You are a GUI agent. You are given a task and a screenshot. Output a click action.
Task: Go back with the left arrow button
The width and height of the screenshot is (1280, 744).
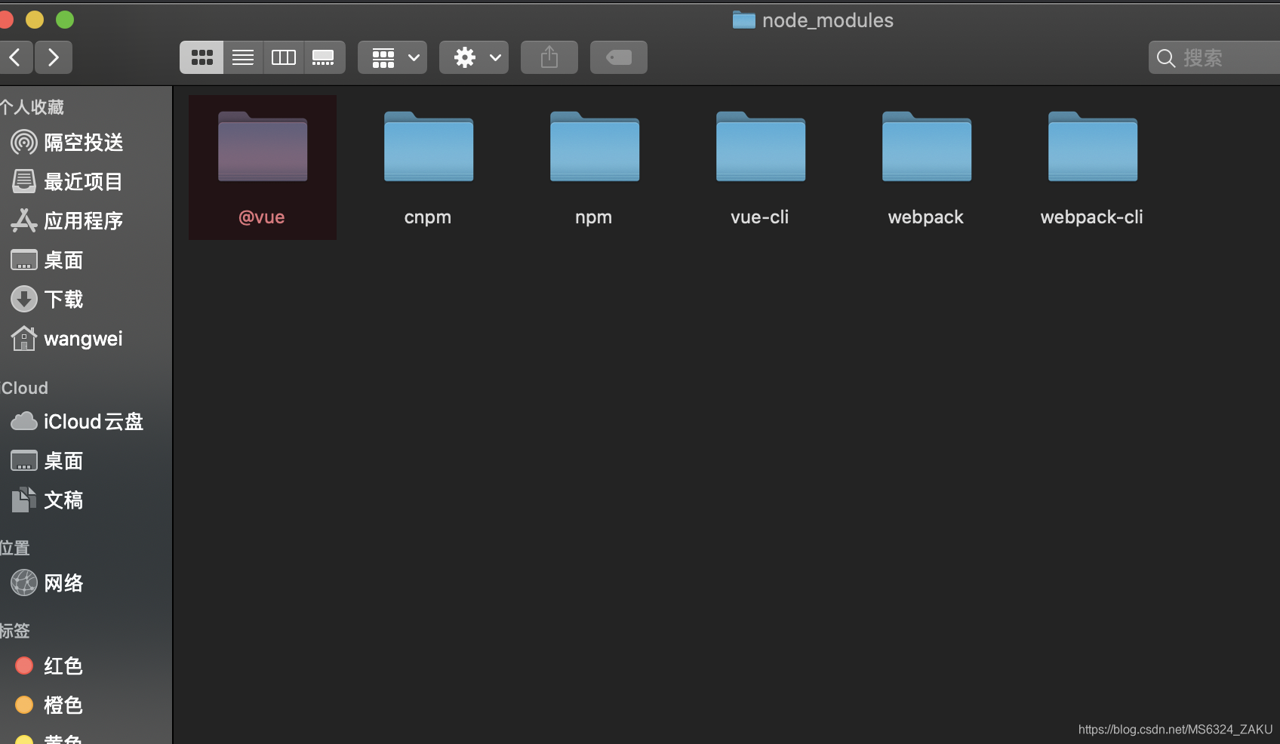click(x=15, y=57)
